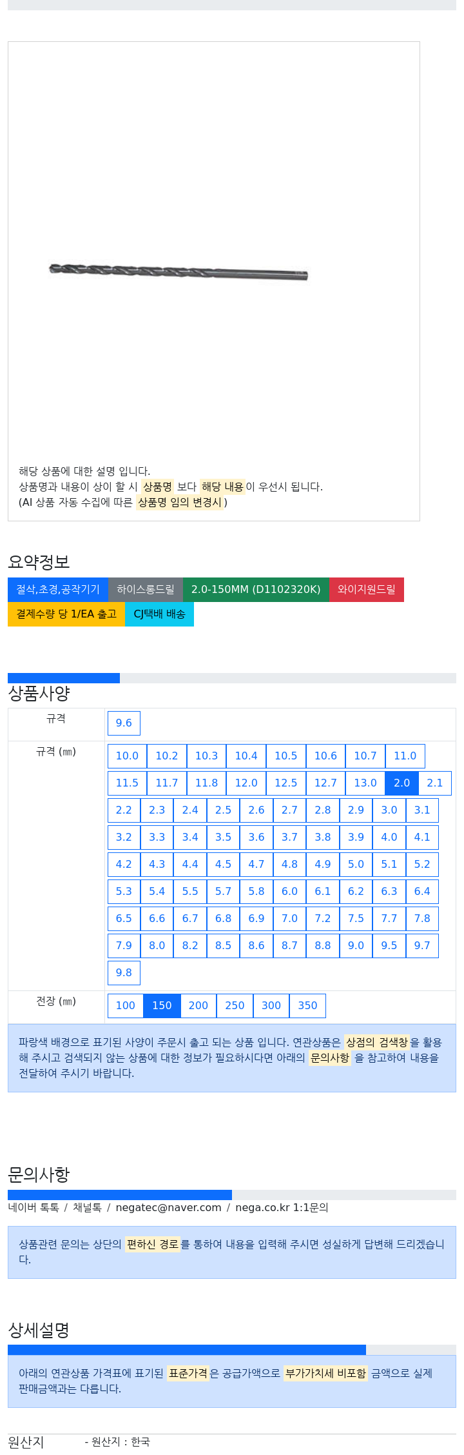The width and height of the screenshot is (464, 1455).
Task: Select the 10.5 diameter option
Action: pyautogui.click(x=286, y=756)
